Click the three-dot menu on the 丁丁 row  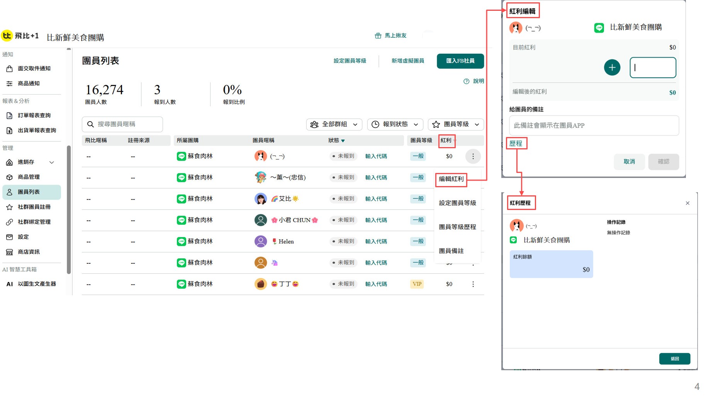click(x=473, y=284)
